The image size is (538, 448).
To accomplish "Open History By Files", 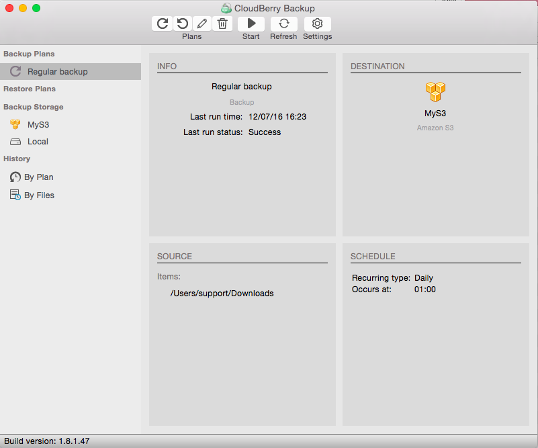I will point(39,195).
